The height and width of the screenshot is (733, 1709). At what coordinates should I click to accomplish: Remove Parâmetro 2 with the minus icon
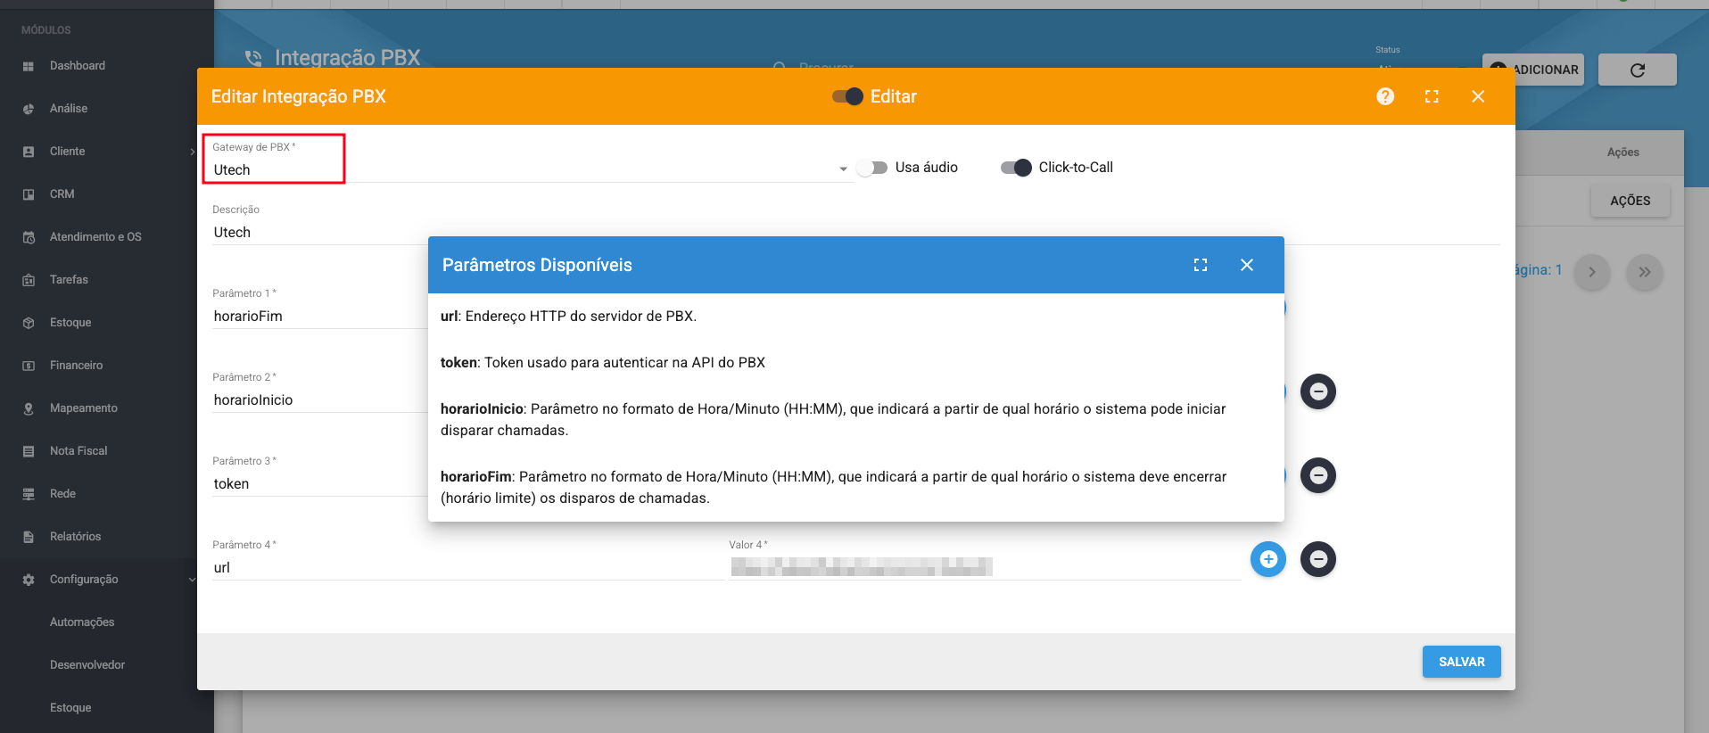pyautogui.click(x=1318, y=391)
